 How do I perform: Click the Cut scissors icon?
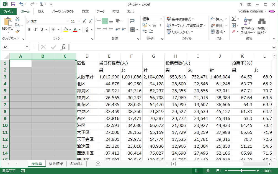click(17, 19)
